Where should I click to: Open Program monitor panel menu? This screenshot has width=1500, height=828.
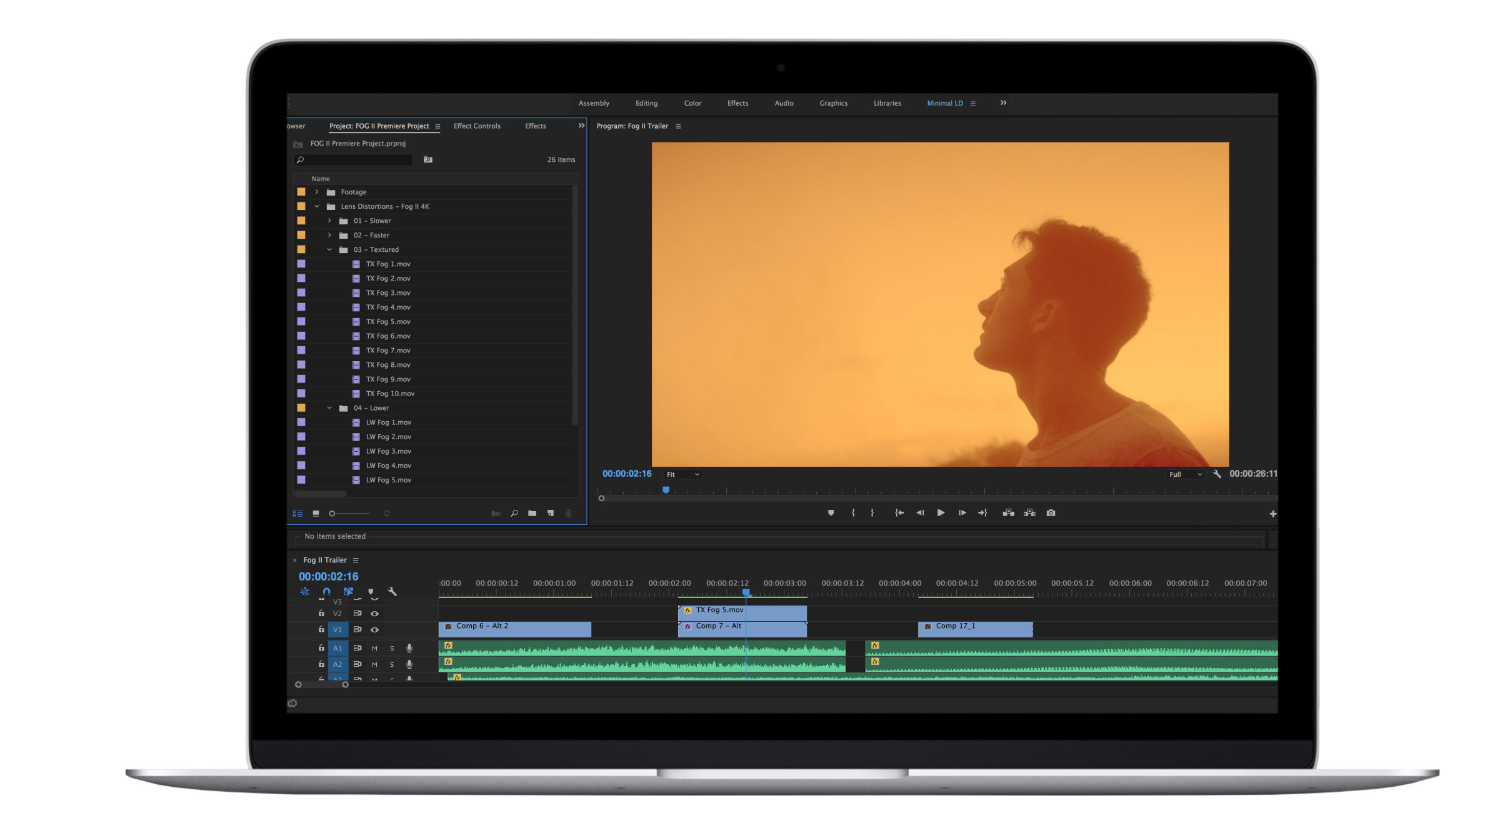pyautogui.click(x=678, y=126)
